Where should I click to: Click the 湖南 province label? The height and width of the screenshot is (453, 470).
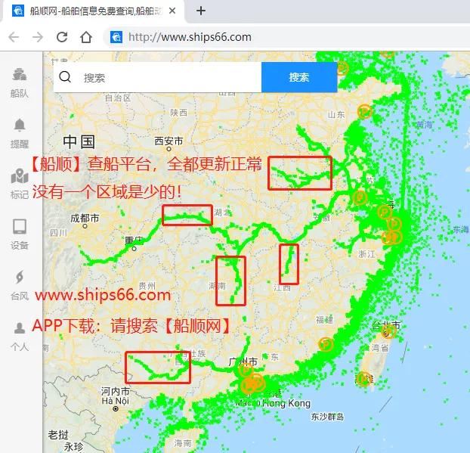pos(218,286)
